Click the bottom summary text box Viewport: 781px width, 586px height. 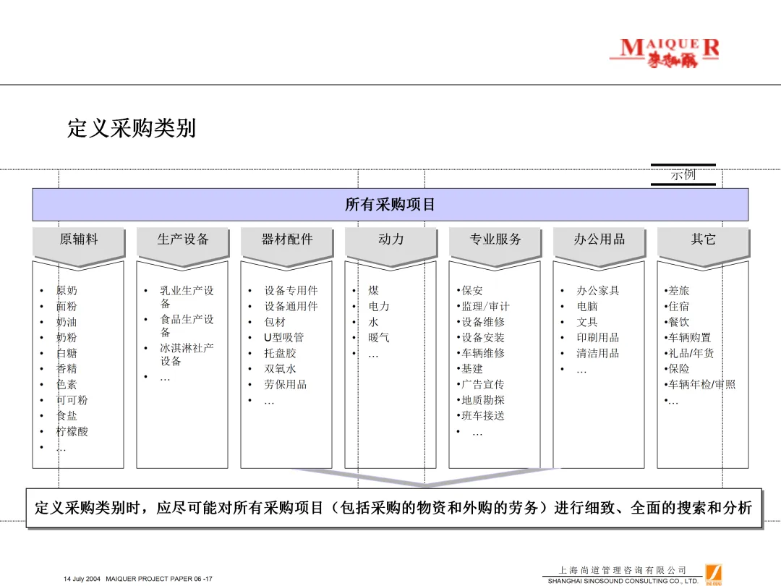(394, 509)
